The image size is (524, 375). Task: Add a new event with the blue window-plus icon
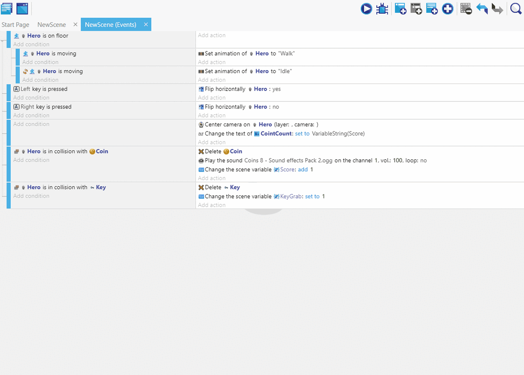coord(400,8)
